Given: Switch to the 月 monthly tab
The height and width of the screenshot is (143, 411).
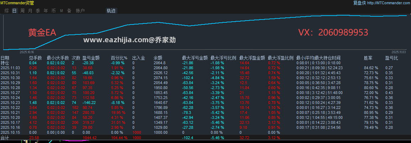Looking at the screenshot, I should [x=30, y=11].
